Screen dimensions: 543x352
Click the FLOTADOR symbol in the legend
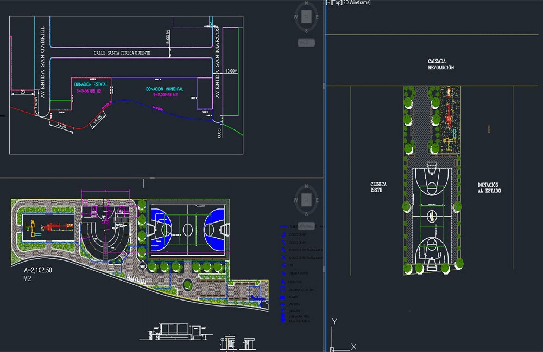pyautogui.click(x=282, y=282)
